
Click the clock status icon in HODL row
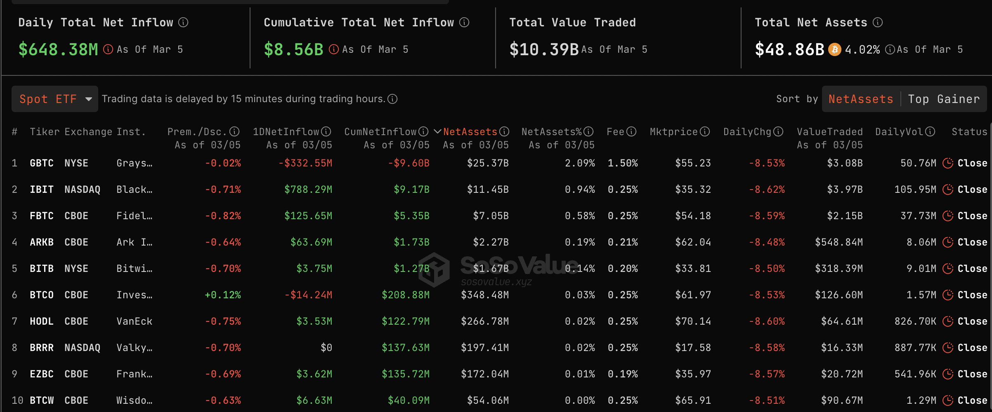[x=948, y=321]
